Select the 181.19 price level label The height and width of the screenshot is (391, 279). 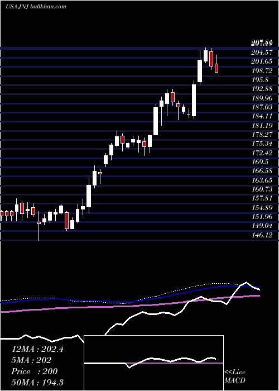point(262,126)
